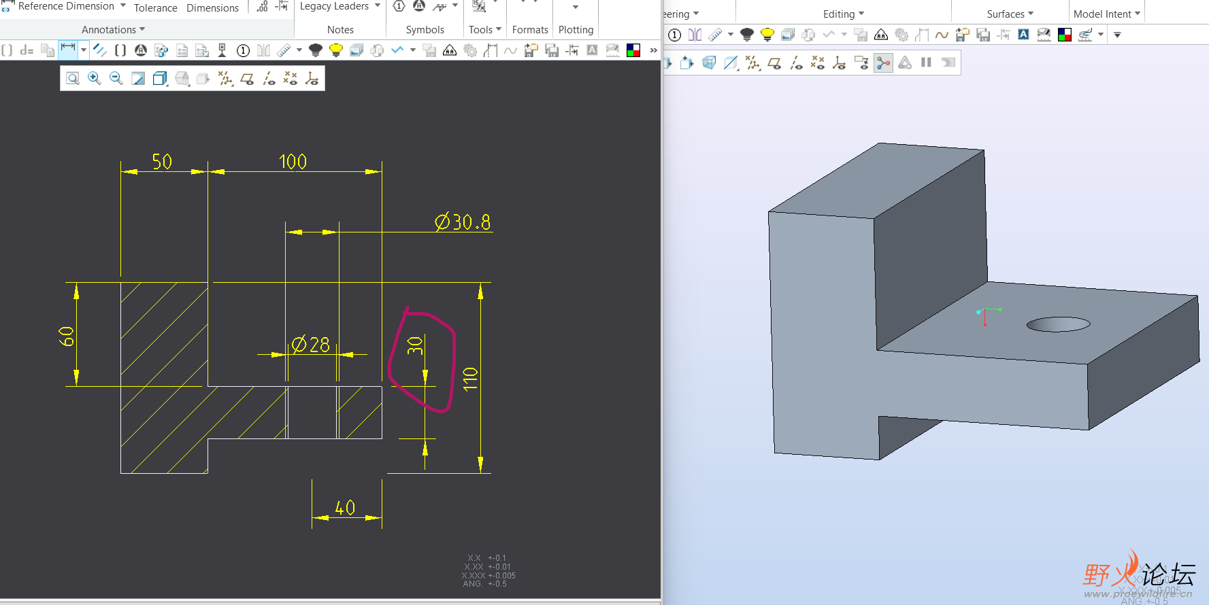Toggle spin center display in model toolbar
The image size is (1209, 605).
tap(883, 63)
